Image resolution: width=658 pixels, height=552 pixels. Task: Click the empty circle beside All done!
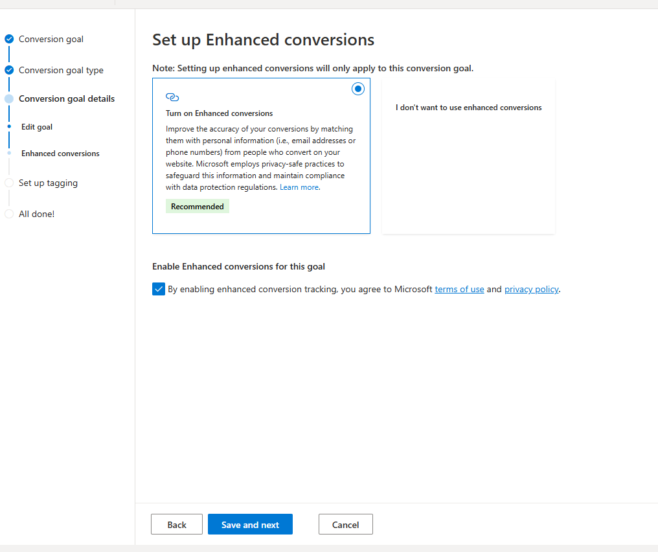[x=9, y=214]
